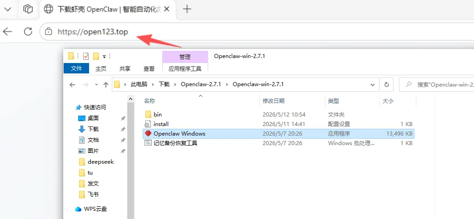Click the Windows 批处理 type cell
The height and width of the screenshot is (219, 474).
(x=351, y=143)
